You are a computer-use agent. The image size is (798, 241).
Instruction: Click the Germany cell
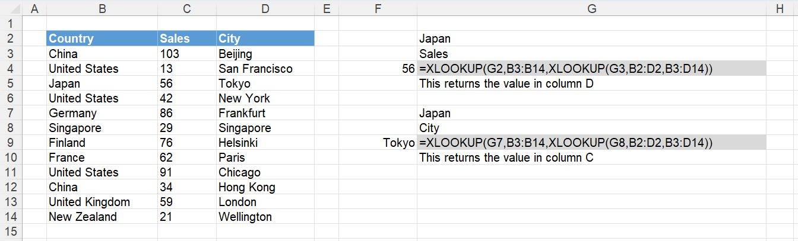pos(102,113)
